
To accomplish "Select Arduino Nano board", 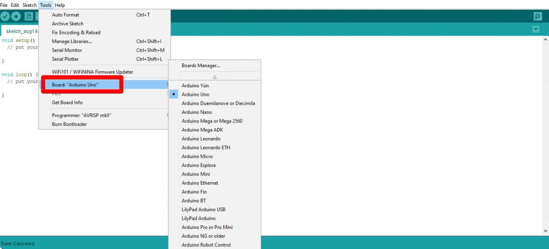I will click(x=215, y=112).
